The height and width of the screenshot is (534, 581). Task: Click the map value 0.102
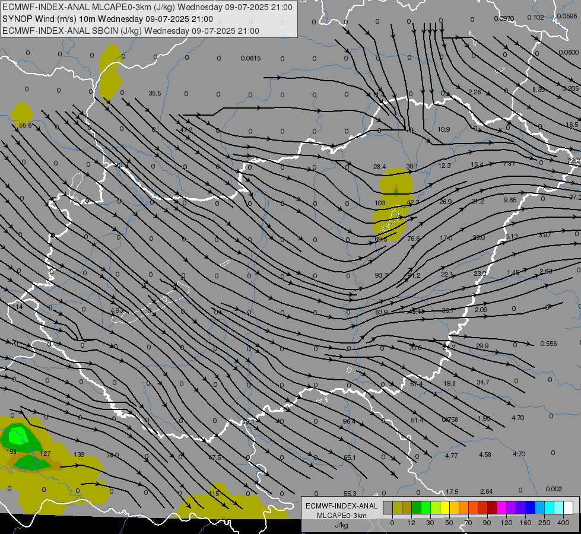tap(535, 17)
